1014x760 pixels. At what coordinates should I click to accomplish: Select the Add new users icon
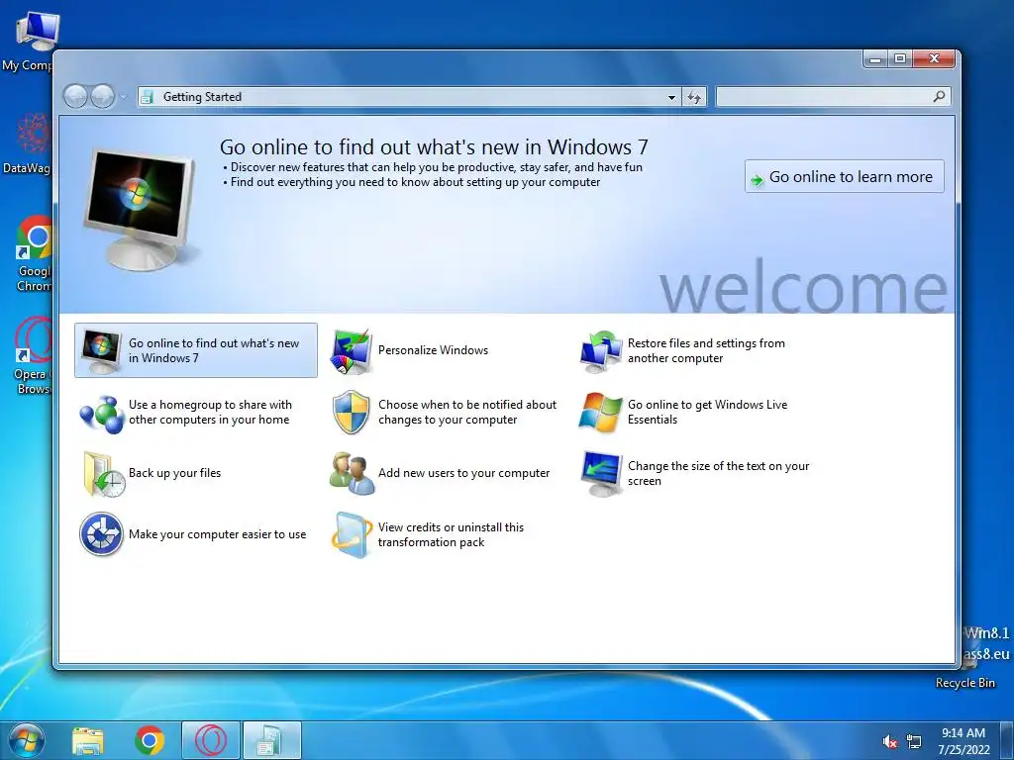pyautogui.click(x=352, y=474)
